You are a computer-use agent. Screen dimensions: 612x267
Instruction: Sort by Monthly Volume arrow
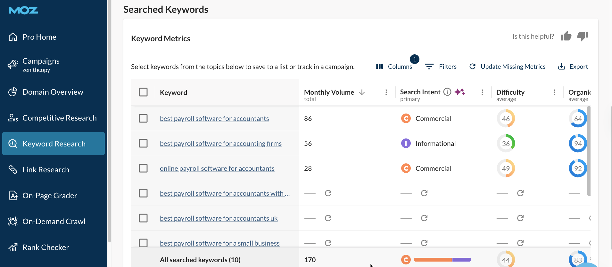pos(362,92)
